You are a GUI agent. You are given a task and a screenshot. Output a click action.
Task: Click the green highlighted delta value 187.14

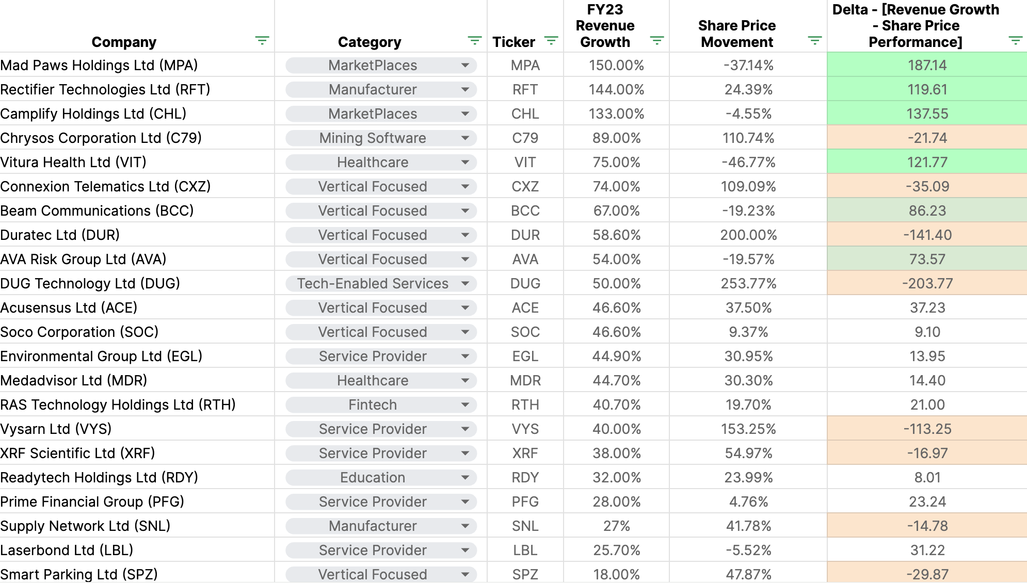(927, 65)
